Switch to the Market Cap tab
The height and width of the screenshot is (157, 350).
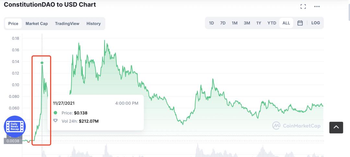(37, 24)
